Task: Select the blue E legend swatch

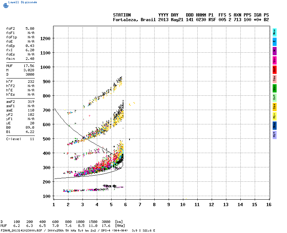Action: 274,42
